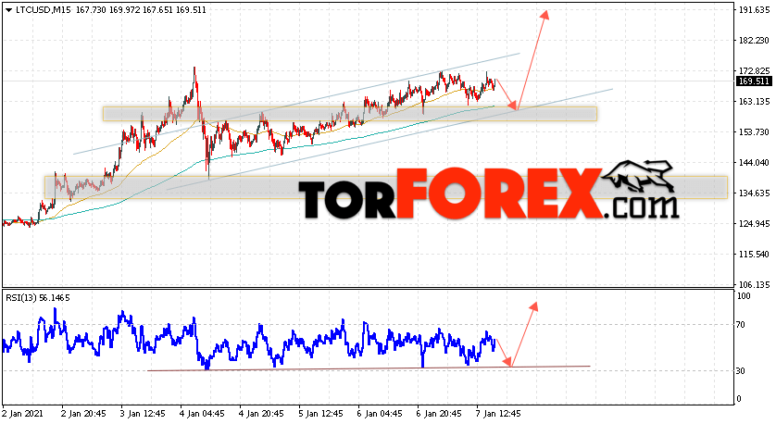
Task: Click the current price tag 169.511
Action: (754, 81)
